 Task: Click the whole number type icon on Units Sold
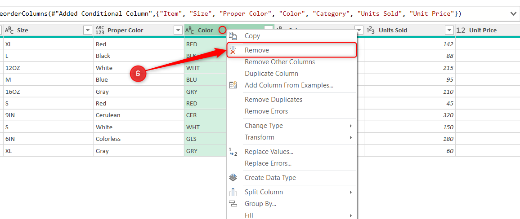(371, 30)
